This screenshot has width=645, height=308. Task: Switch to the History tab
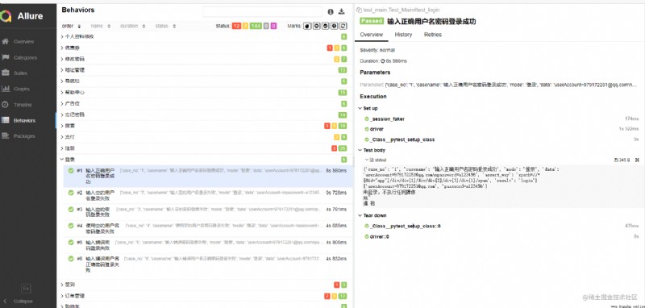click(403, 35)
